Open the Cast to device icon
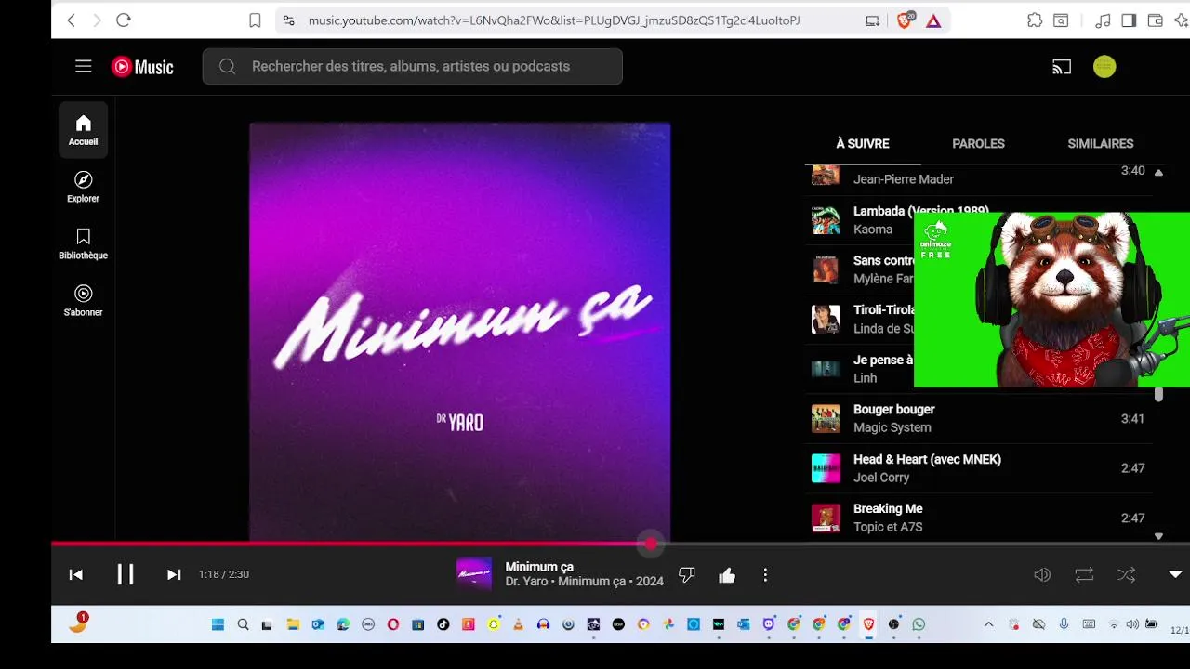The width and height of the screenshot is (1190, 669). [x=1062, y=67]
